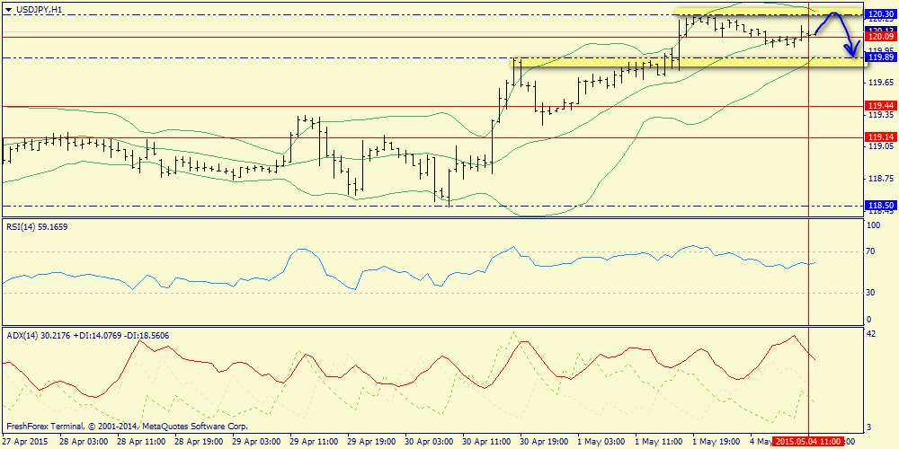Viewport: 899px width, 449px height.
Task: Click the 119.89 blue price label
Action: point(882,57)
